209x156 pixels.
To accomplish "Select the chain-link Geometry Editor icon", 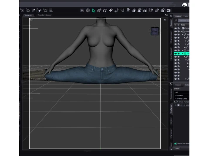I will point(157,10).
